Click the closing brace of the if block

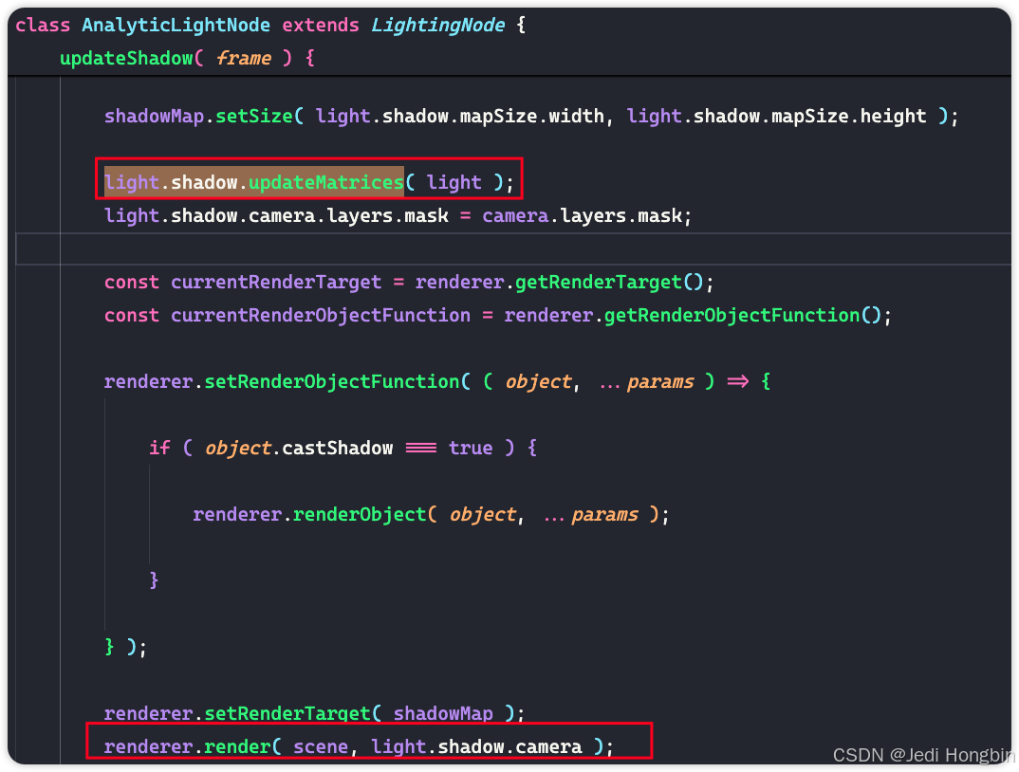154,579
